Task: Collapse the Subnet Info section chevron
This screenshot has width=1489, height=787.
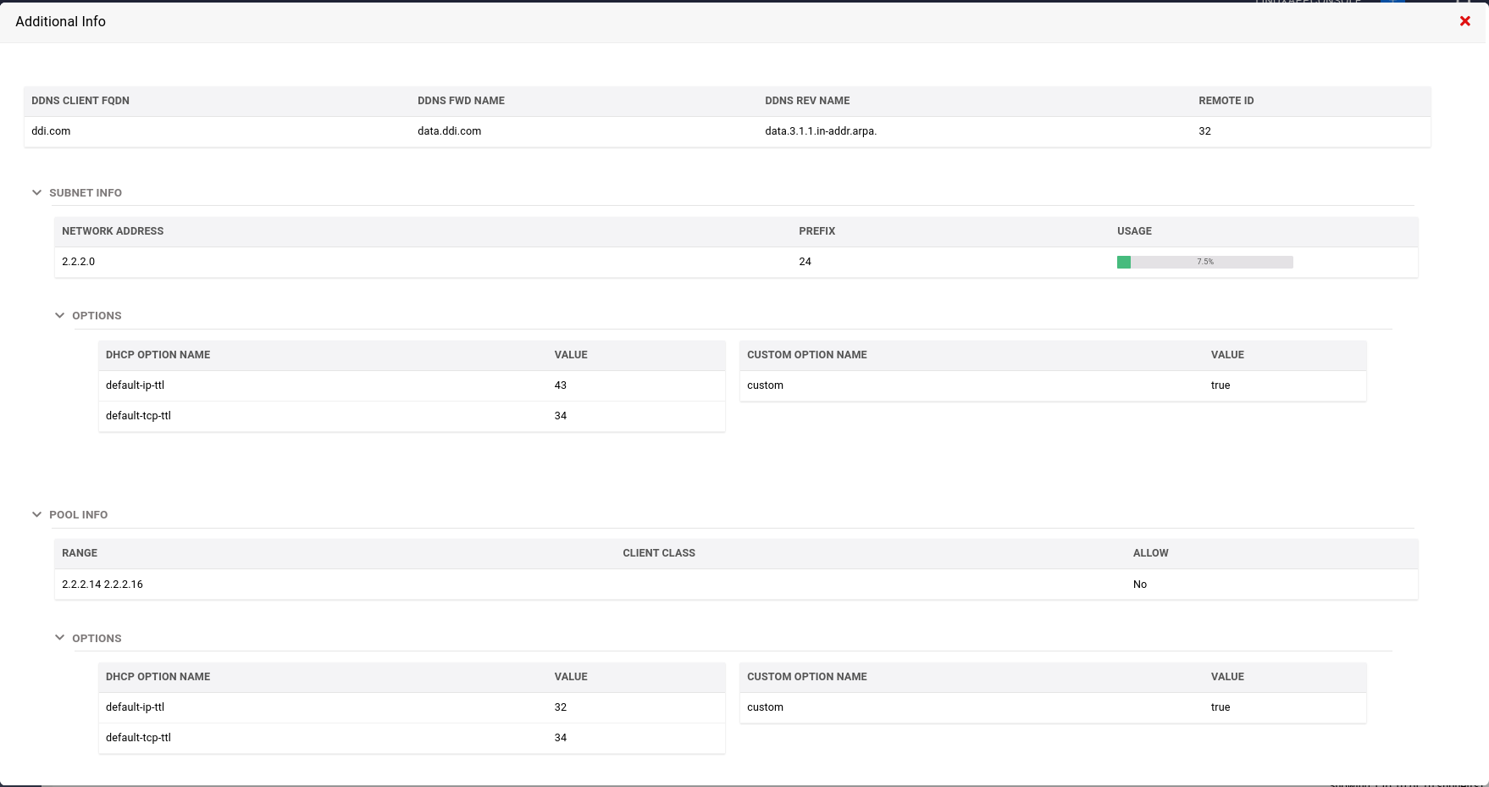Action: [x=36, y=193]
